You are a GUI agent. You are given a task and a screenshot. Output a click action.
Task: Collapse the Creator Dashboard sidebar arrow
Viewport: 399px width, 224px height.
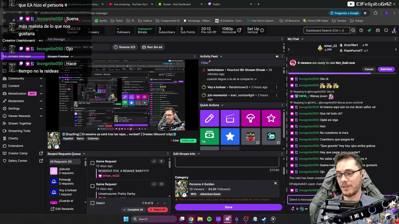[x=41, y=40]
